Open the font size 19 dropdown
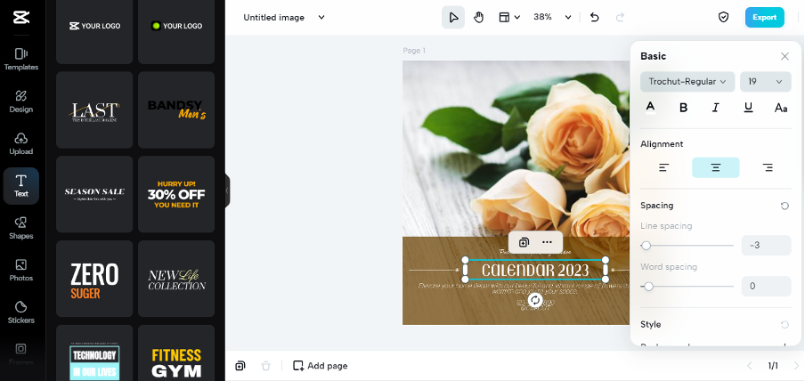This screenshot has height=381, width=805. (x=766, y=82)
